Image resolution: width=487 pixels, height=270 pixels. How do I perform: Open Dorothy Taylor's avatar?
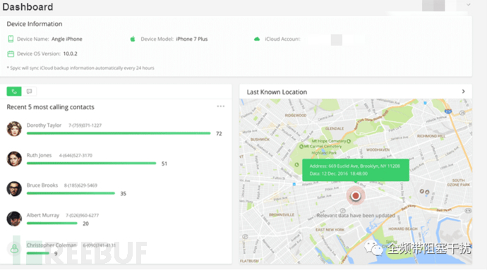(x=14, y=129)
